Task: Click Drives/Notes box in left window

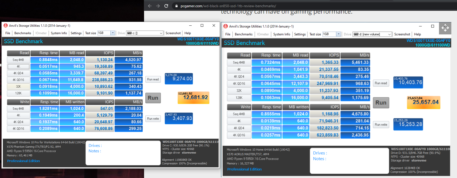Action: pyautogui.click(x=123, y=153)
